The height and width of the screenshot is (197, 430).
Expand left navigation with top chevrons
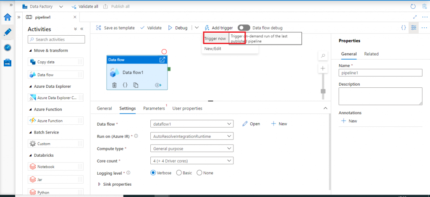tap(11, 5)
